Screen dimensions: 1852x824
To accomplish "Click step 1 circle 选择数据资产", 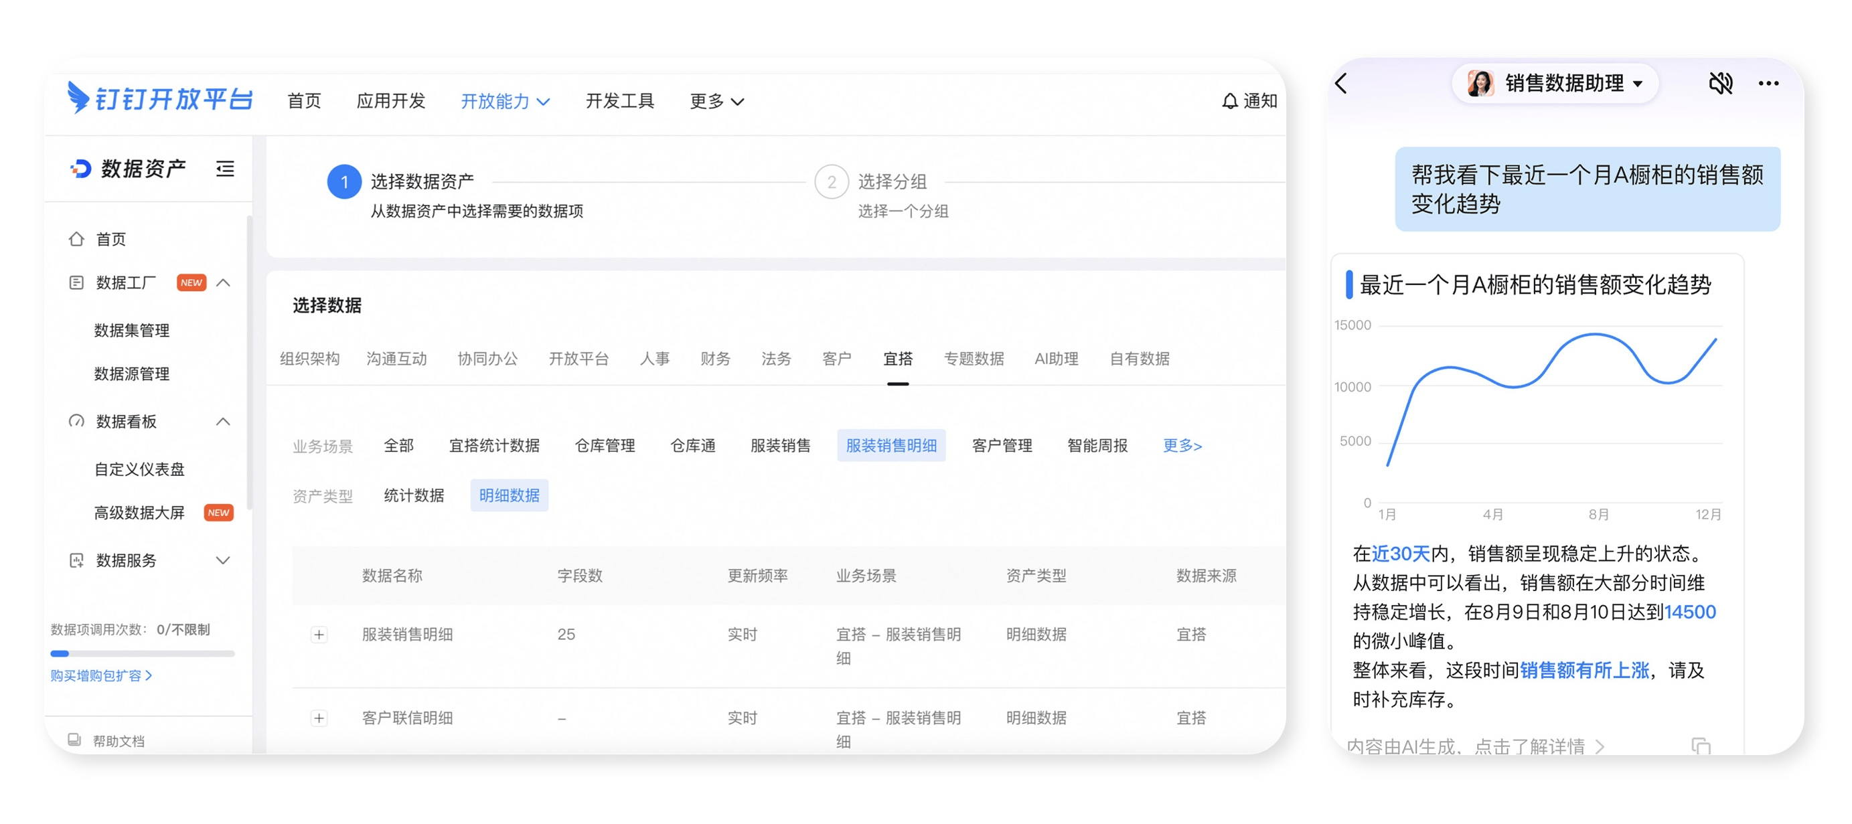I will [x=344, y=182].
